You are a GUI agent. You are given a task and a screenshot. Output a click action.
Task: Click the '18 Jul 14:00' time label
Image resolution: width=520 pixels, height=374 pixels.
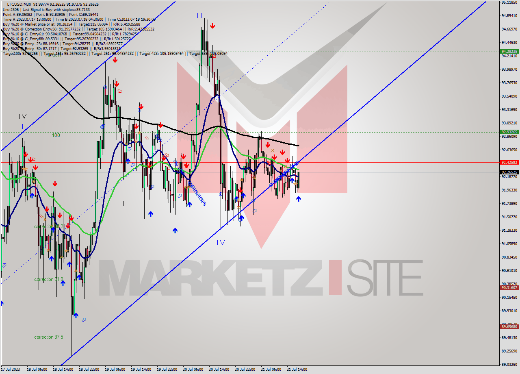coord(63,370)
